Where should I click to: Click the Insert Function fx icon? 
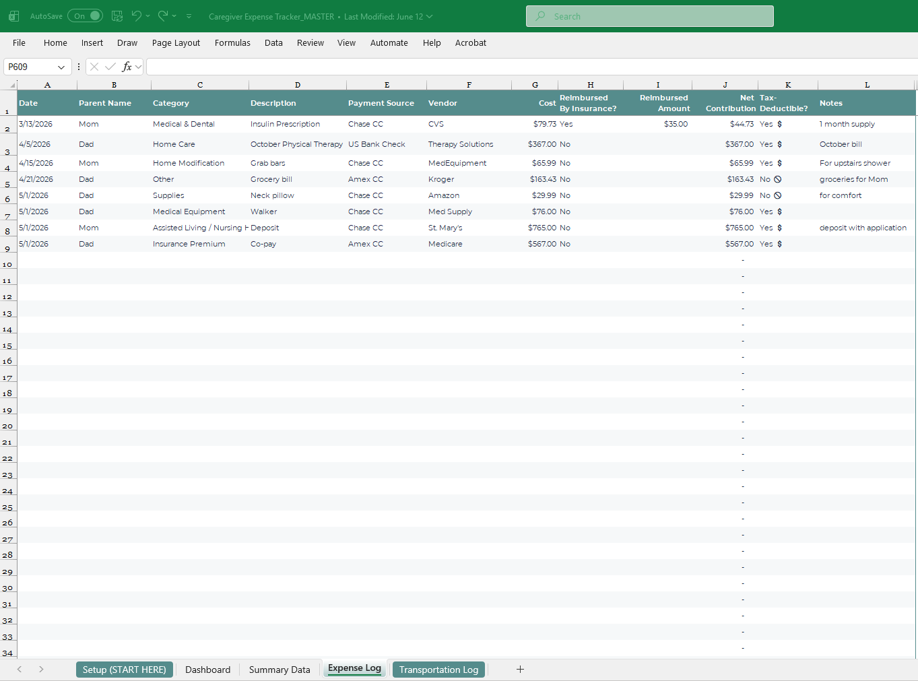[x=127, y=67]
